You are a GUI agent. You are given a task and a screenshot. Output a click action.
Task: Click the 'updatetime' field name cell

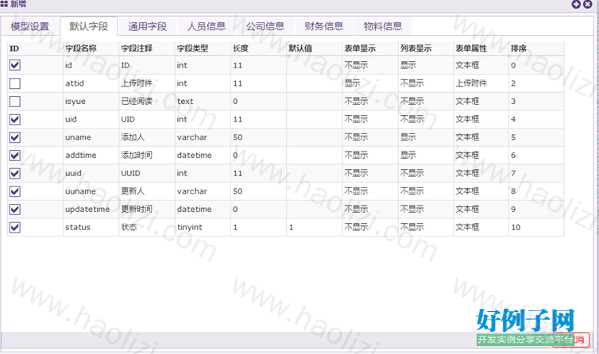click(x=91, y=210)
